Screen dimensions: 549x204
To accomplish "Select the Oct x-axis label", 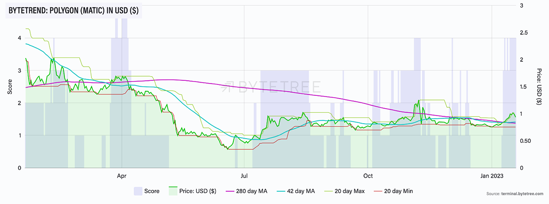I will point(368,175).
